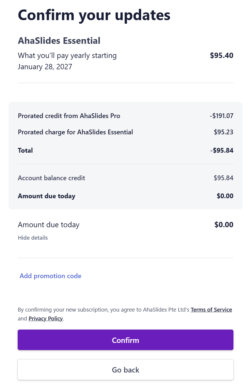
Task: Click the January 28, 2027 start date
Action: (45, 67)
